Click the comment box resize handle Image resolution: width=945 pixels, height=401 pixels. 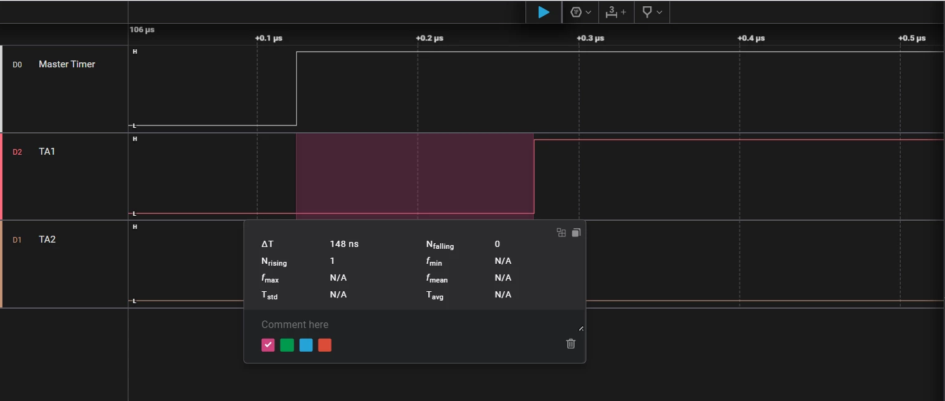click(581, 328)
